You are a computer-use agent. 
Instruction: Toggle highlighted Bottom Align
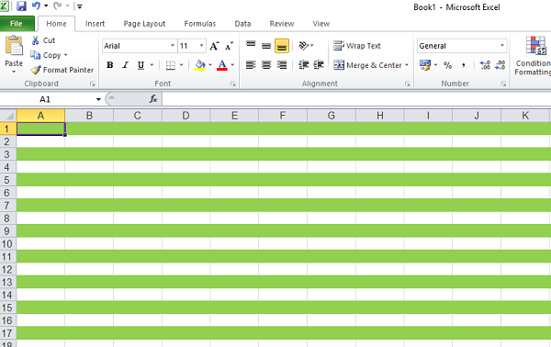click(x=282, y=46)
